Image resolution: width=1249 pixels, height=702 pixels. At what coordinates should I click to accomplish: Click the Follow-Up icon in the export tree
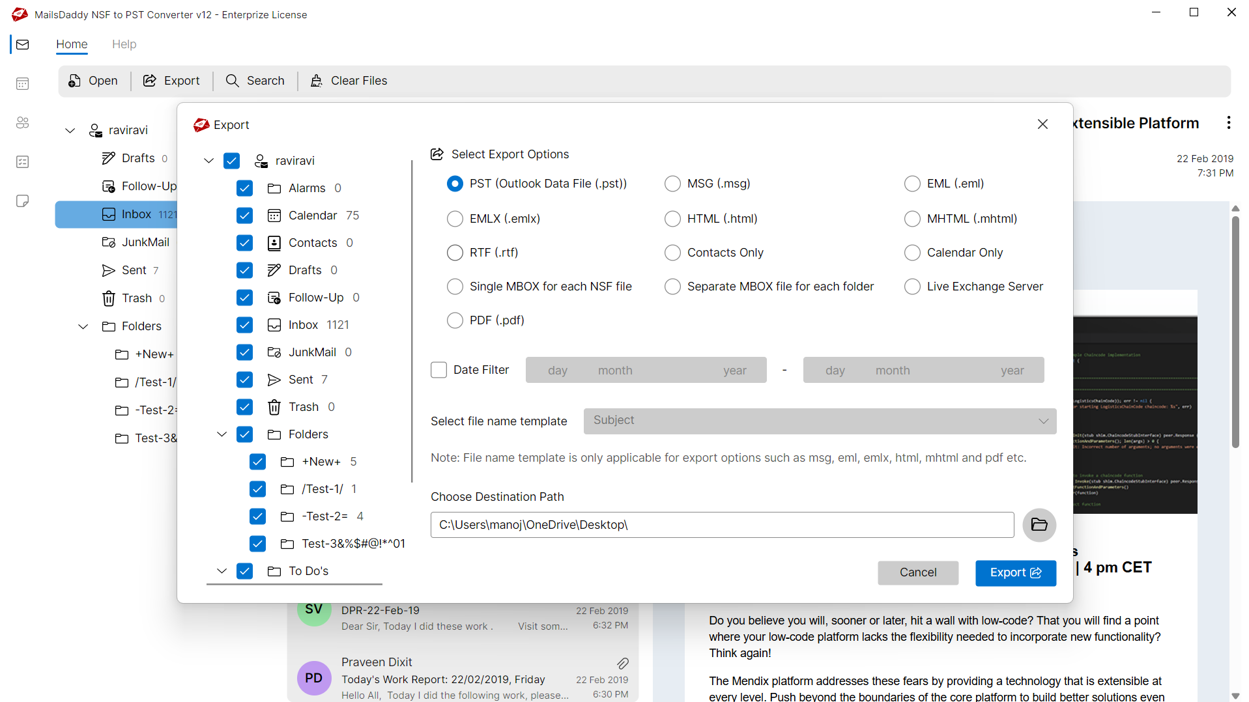pos(274,298)
